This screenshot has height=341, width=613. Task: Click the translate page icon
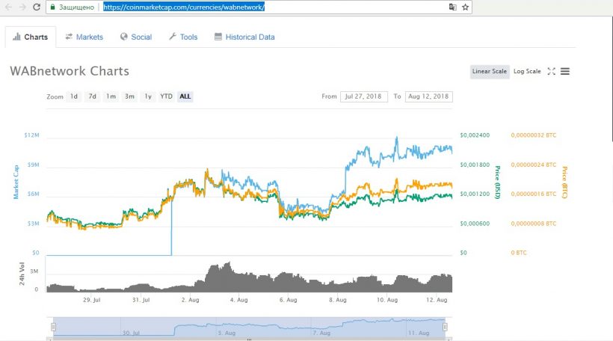[x=452, y=7]
